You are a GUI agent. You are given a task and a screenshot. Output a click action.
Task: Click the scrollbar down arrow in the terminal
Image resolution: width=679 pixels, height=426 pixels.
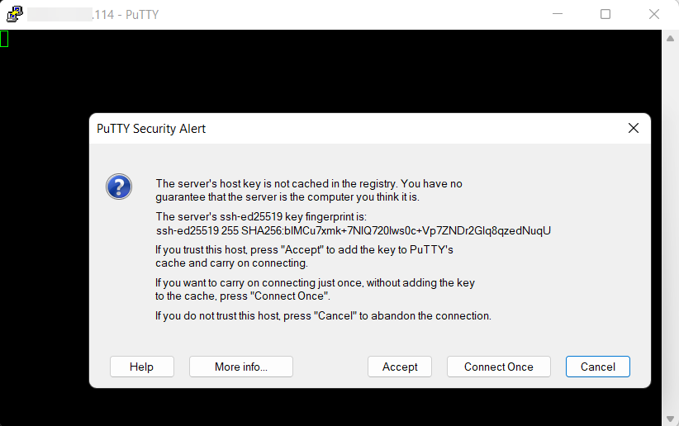670,419
